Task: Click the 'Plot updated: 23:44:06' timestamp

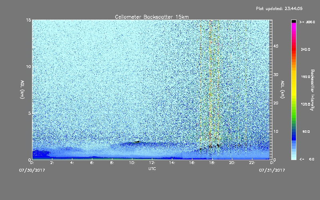Action: (x=279, y=8)
